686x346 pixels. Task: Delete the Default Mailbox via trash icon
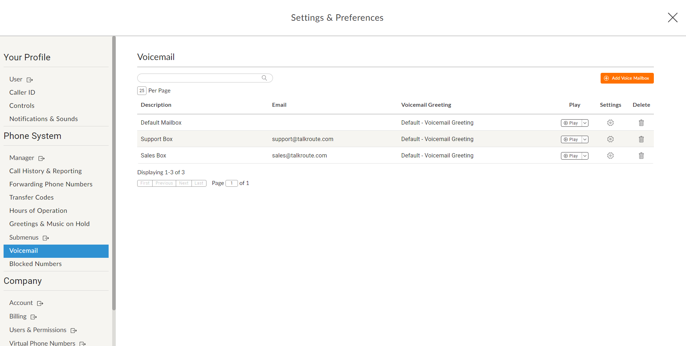coord(641,123)
